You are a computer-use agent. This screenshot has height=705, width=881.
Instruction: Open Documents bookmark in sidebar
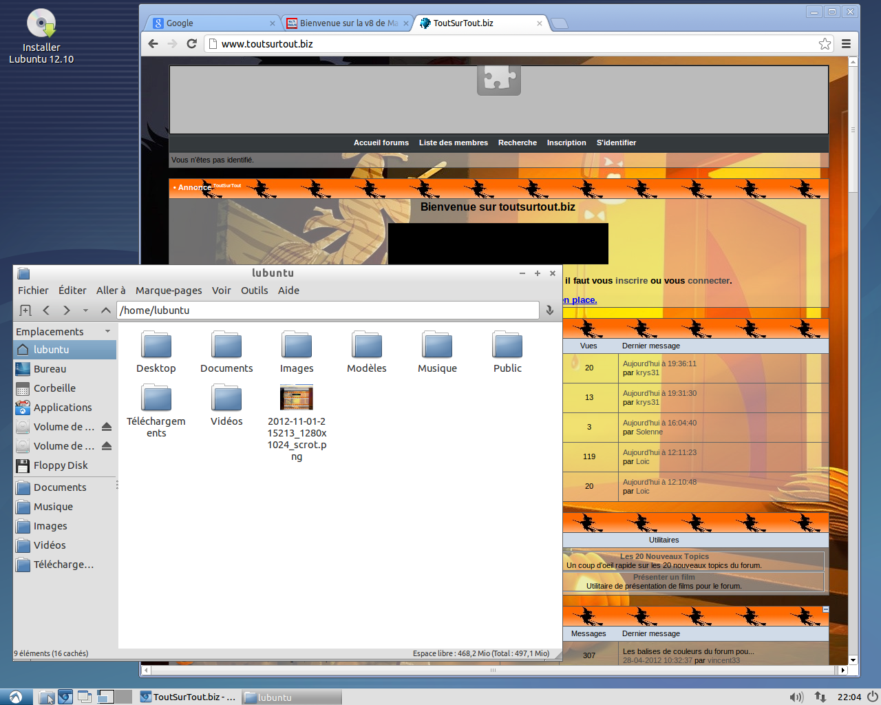pyautogui.click(x=65, y=487)
